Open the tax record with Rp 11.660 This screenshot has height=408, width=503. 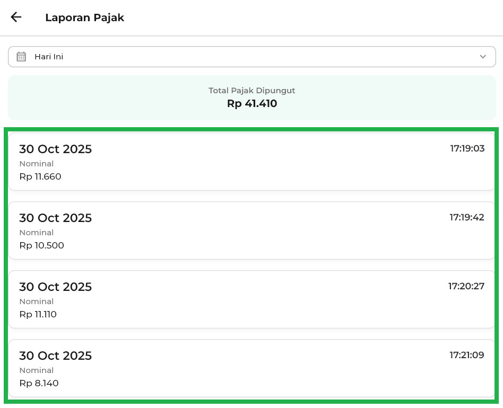click(x=251, y=162)
